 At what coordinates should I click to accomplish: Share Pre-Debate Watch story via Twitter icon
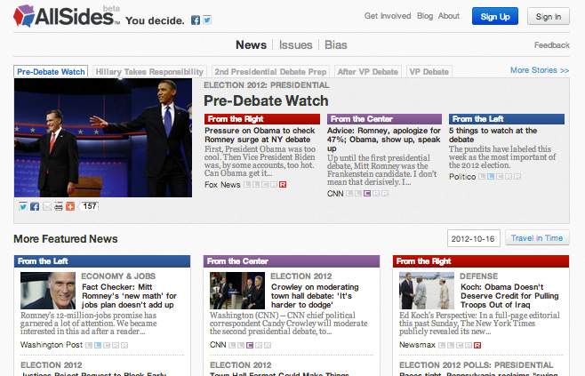[x=23, y=206]
